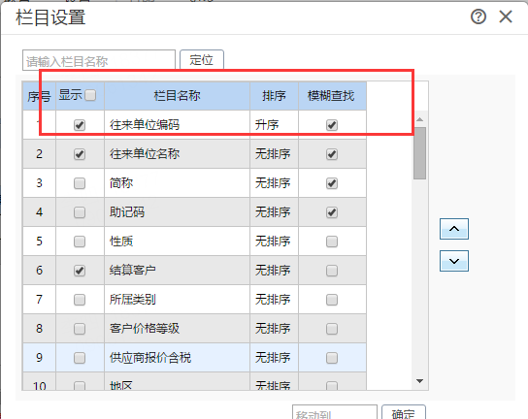Enable fuzzy search for 结算客户
Screen dimensions: 528x419
(332, 271)
